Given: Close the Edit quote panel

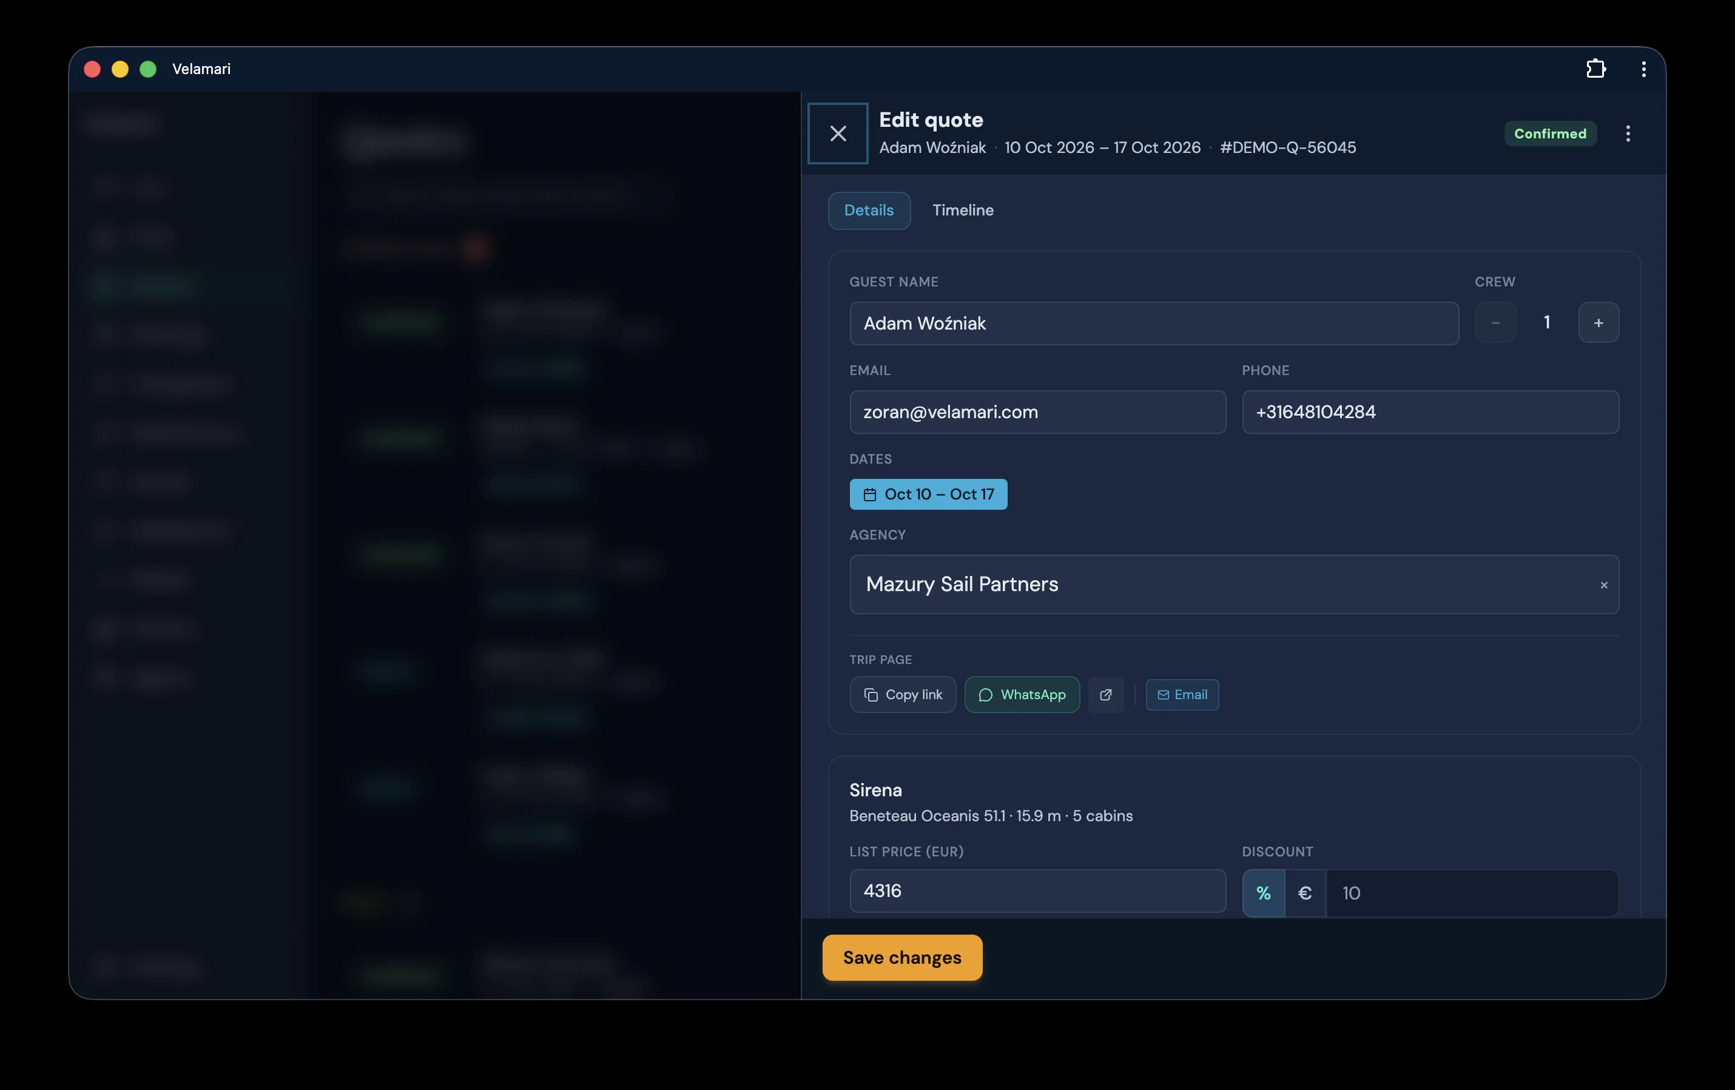Looking at the screenshot, I should coord(837,134).
